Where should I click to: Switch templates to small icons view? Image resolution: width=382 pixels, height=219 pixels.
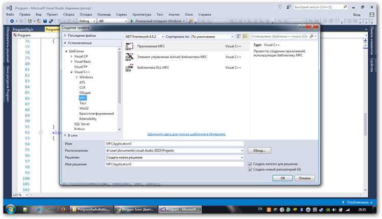[238, 36]
